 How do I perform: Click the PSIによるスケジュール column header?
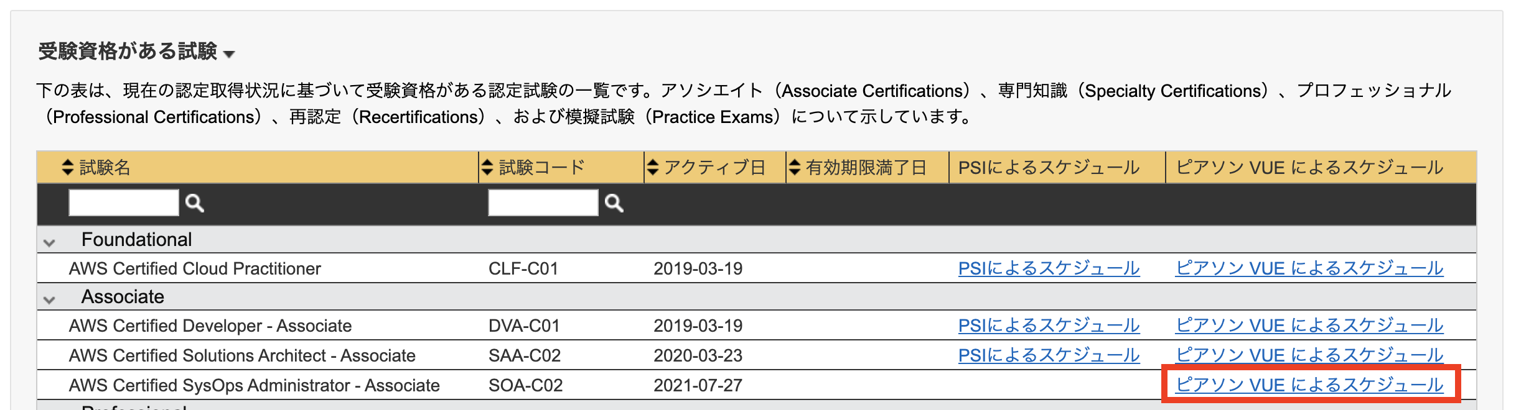(1049, 167)
